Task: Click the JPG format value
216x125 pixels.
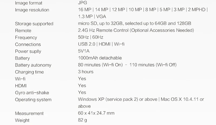Action: 82,3
